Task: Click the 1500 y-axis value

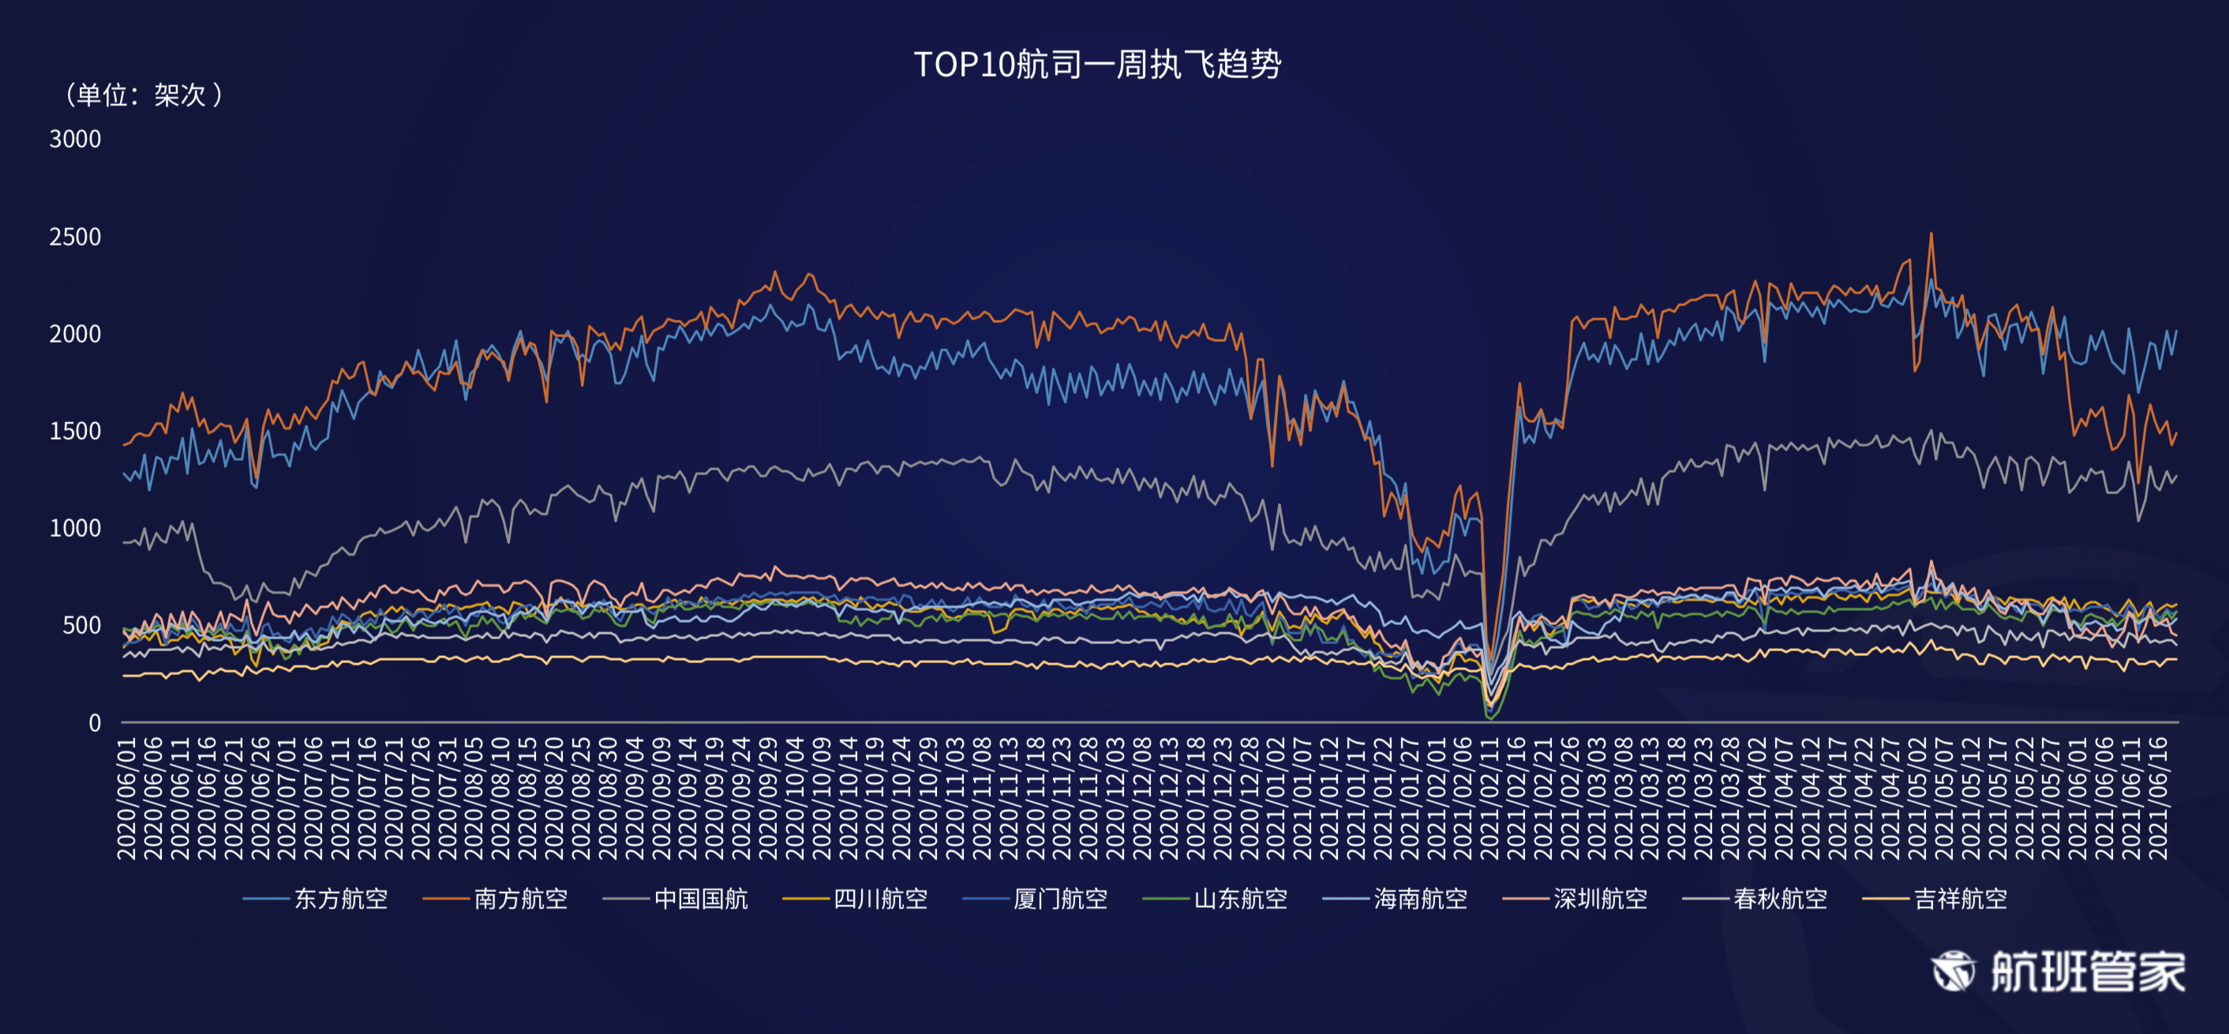Action: click(x=75, y=431)
